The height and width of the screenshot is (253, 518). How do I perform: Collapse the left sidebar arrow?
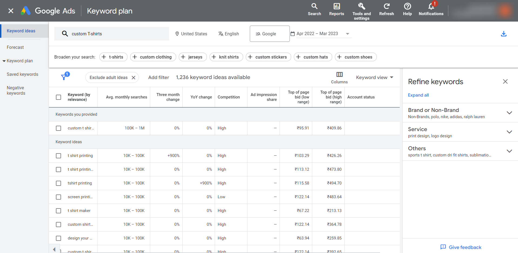(54, 249)
